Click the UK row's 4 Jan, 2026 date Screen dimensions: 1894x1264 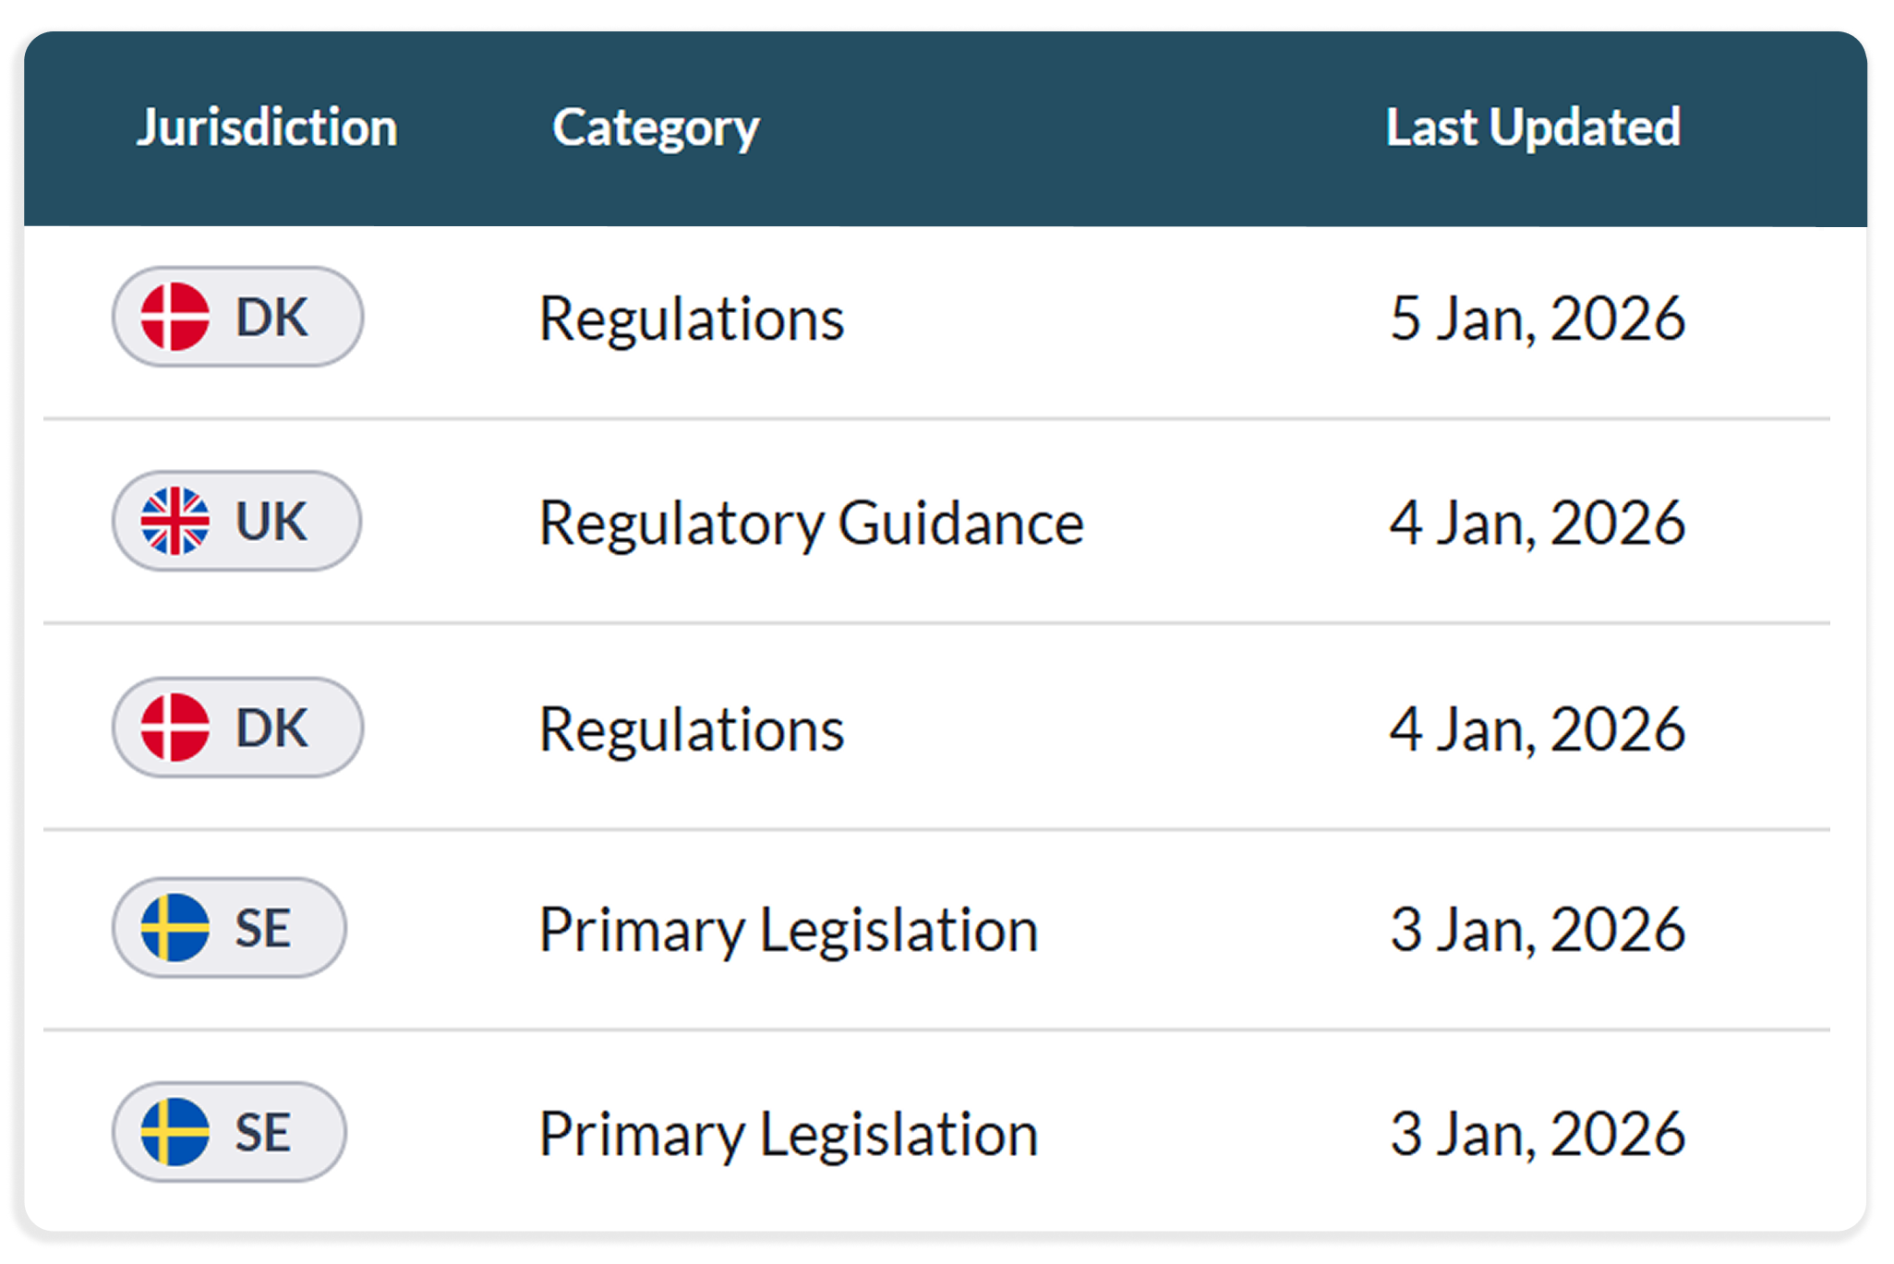1538,524
